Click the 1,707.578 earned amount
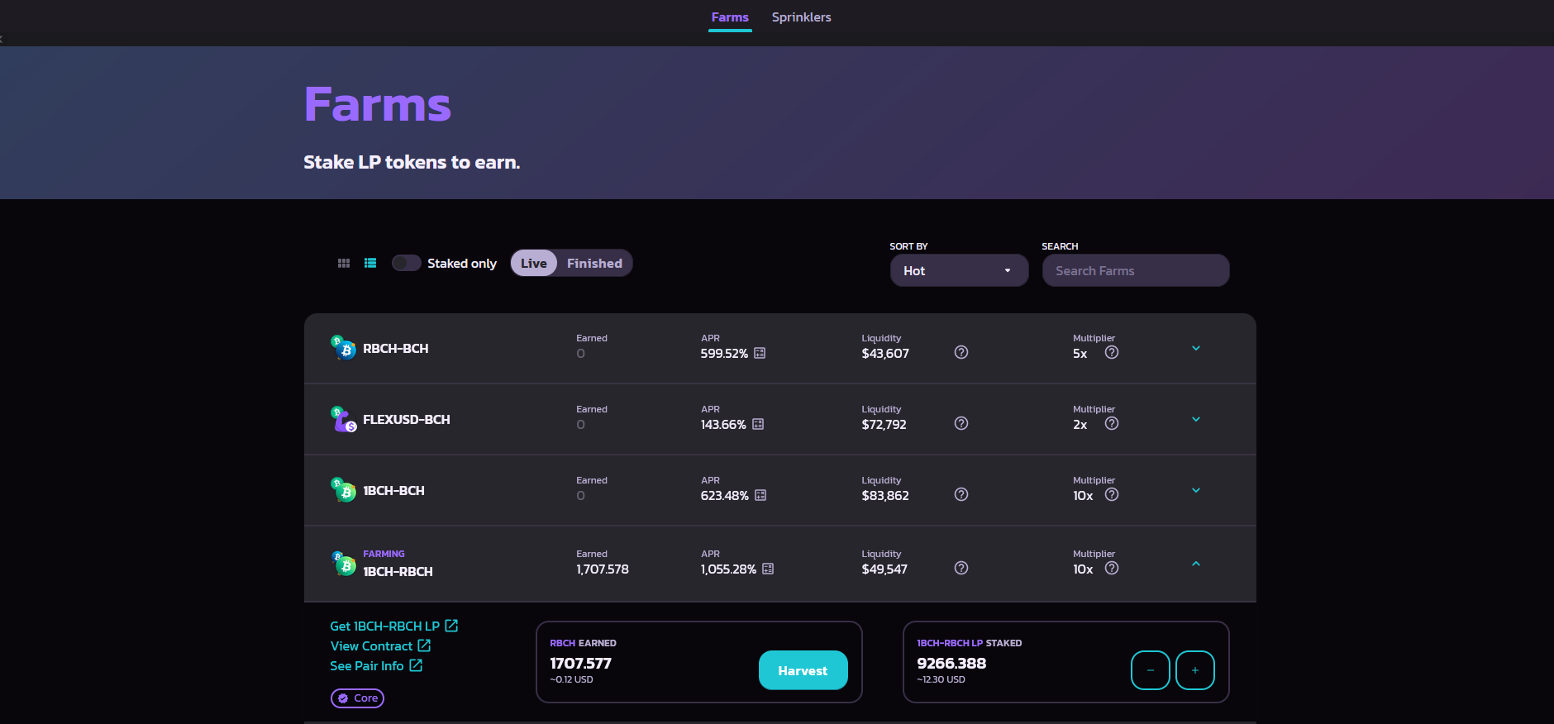Screen dimensions: 1554x724 click(x=603, y=569)
